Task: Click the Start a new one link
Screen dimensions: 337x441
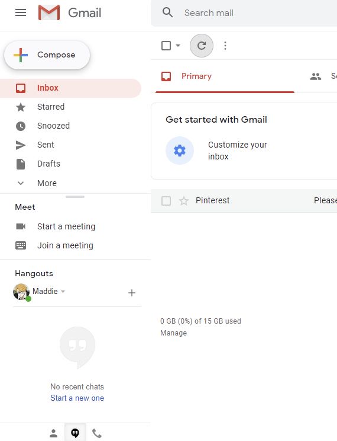Action: coord(77,398)
